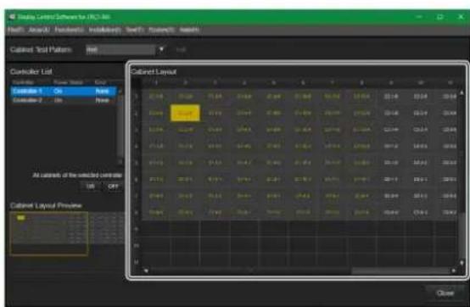The image size is (470, 307).
Task: Click Cabinet Layout scroll-up arrow
Action: click(462, 92)
